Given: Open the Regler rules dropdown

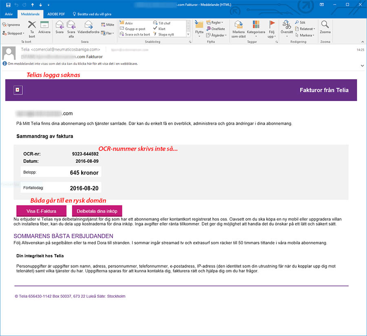Looking at the screenshot, I should (x=215, y=22).
